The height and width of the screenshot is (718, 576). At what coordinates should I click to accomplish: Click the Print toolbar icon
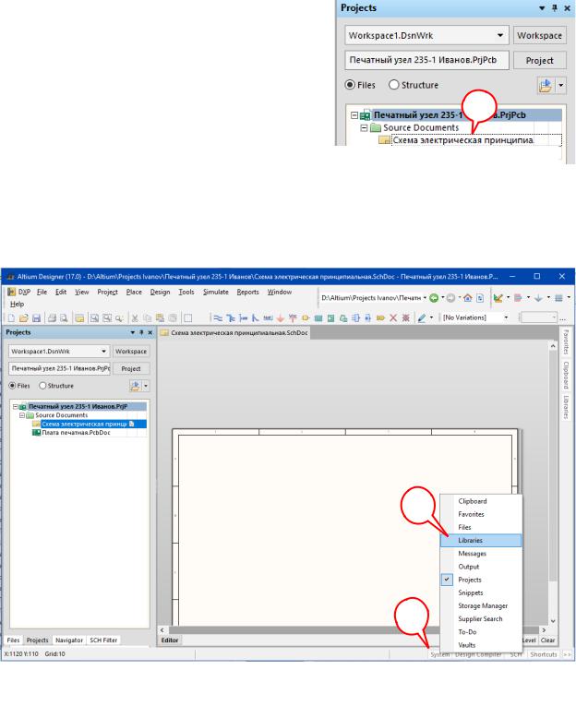pos(52,317)
